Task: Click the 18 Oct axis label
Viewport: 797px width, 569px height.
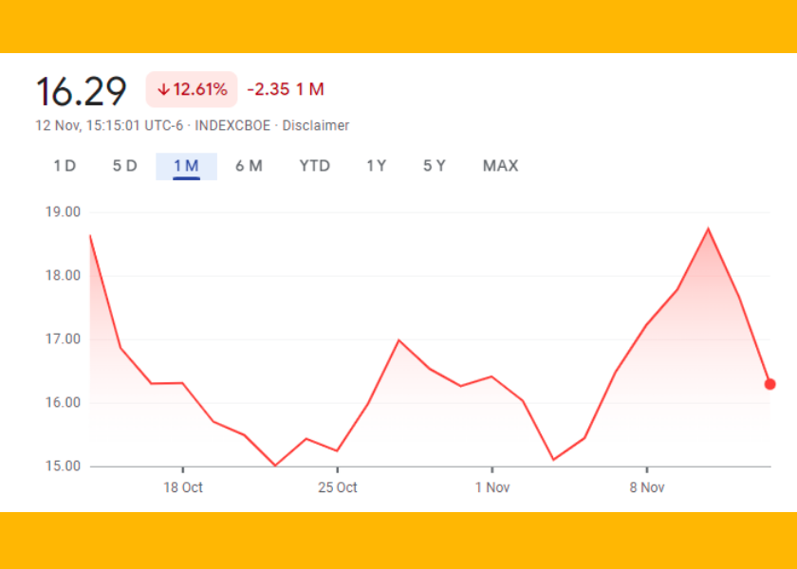Action: (x=183, y=487)
